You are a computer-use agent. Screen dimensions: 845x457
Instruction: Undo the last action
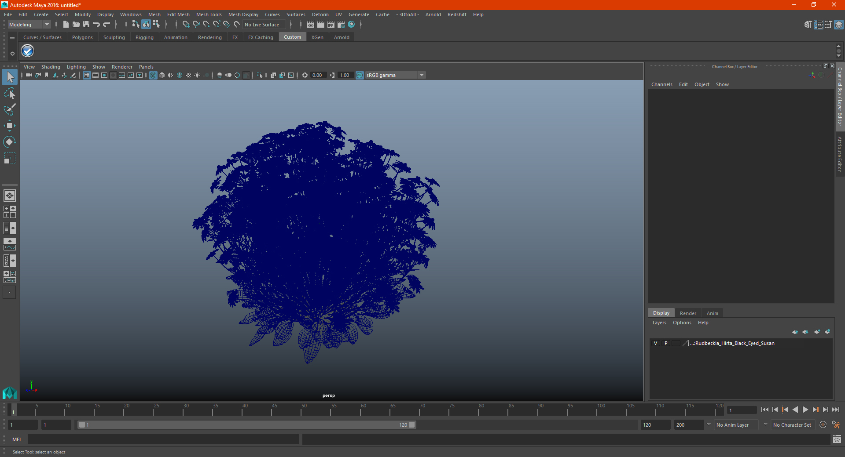click(96, 25)
